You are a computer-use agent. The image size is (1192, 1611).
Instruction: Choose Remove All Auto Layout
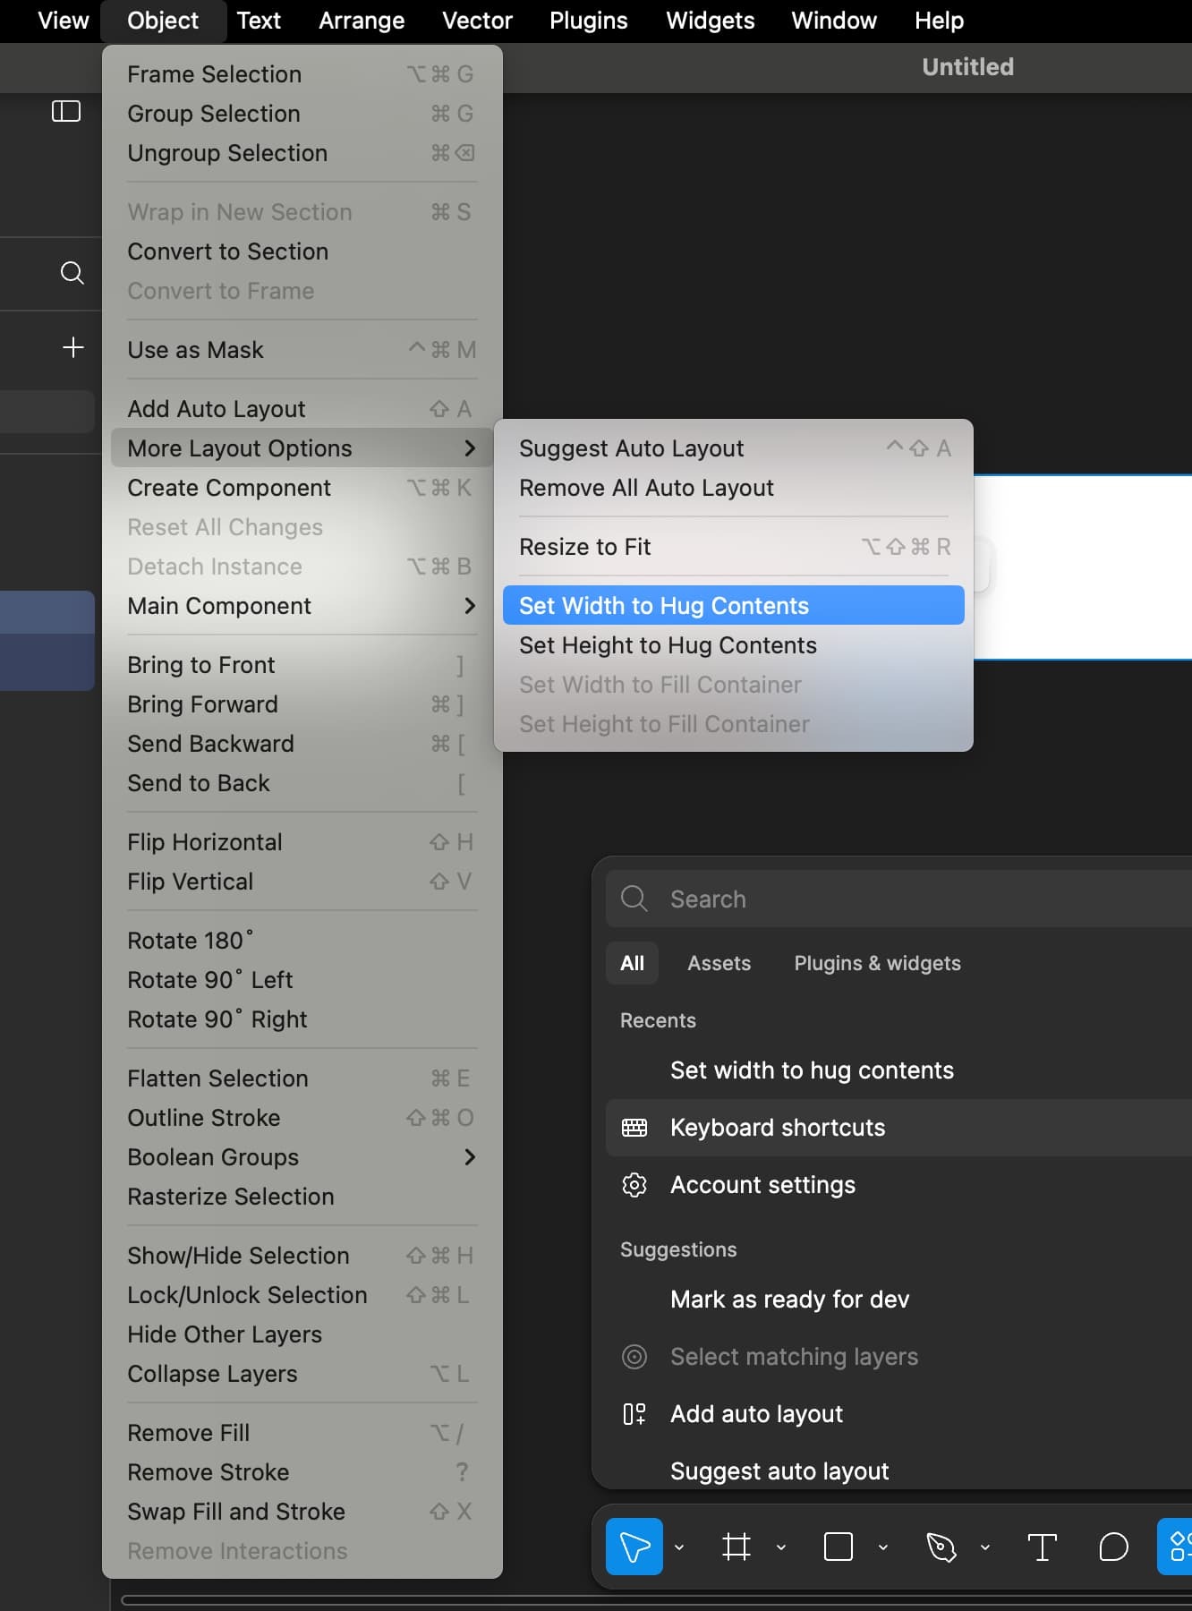click(734, 488)
